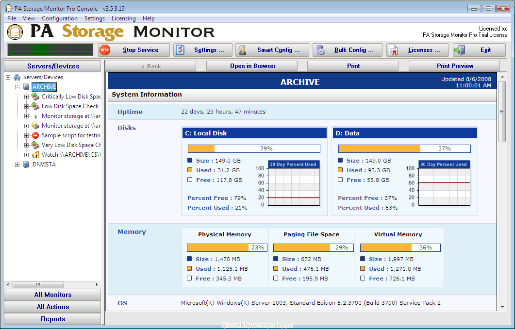The height and width of the screenshot is (329, 515).
Task: Click the second Monitor storage folder icon
Action: pyautogui.click(x=35, y=125)
